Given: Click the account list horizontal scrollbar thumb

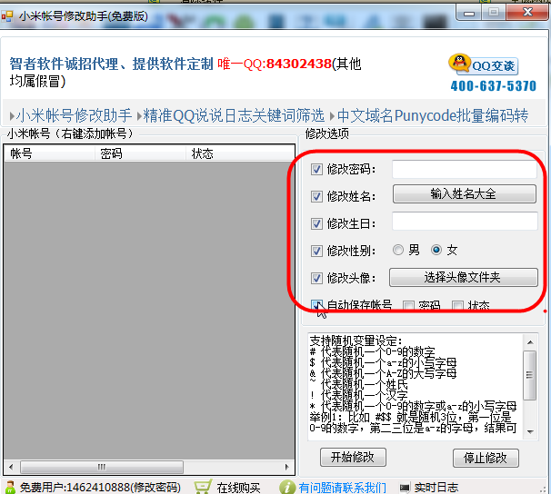Looking at the screenshot, I should click(102, 467).
